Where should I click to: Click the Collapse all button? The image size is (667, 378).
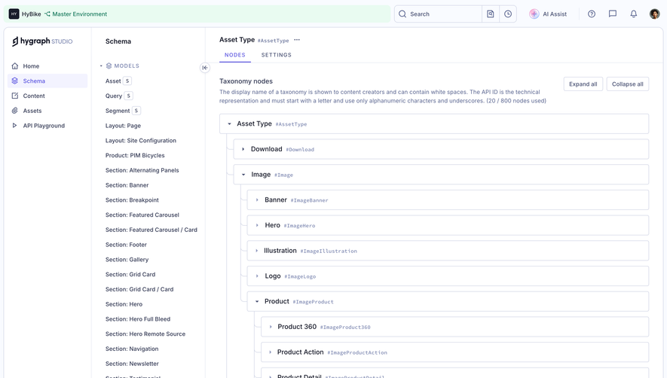628,84
